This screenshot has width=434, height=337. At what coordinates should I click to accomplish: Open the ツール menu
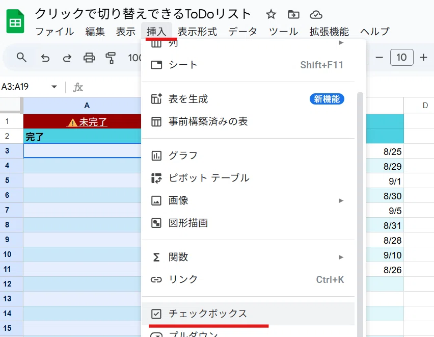283,32
